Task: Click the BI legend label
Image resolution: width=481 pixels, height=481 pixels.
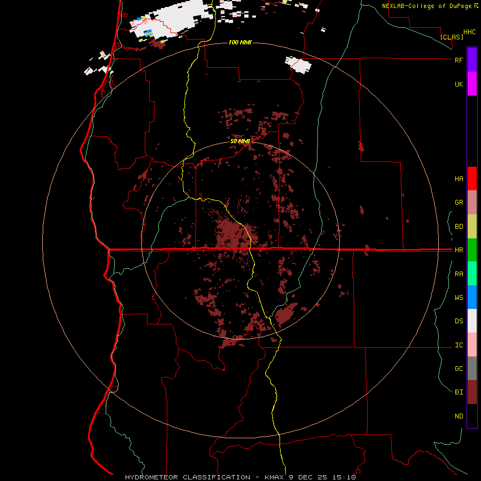Action: (459, 392)
